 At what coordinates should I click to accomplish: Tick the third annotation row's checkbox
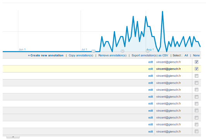196,76
